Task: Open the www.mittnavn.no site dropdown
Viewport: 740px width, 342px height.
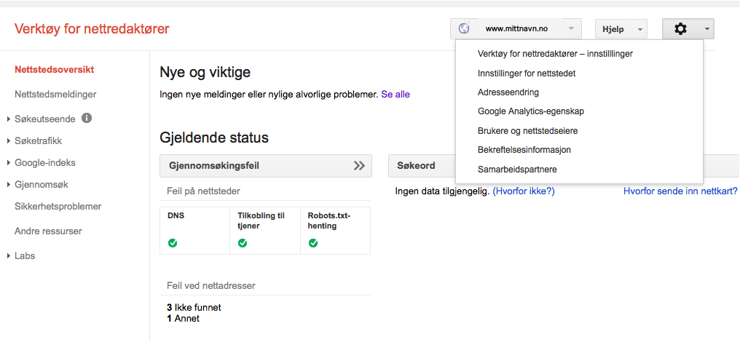Action: [516, 29]
